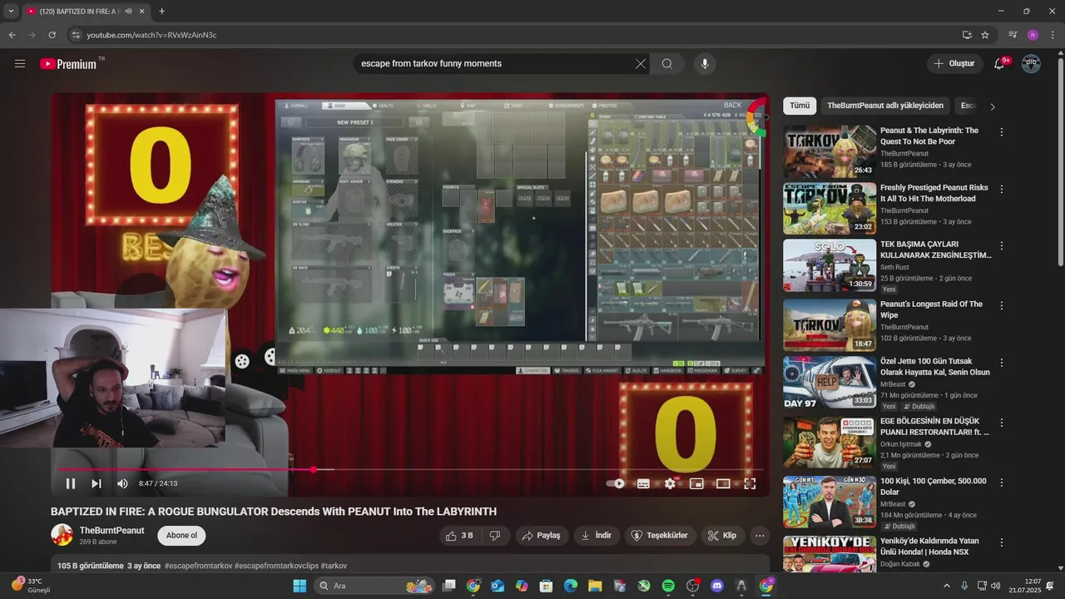Image resolution: width=1065 pixels, height=599 pixels.
Task: Skip to the next video
Action: [97, 483]
